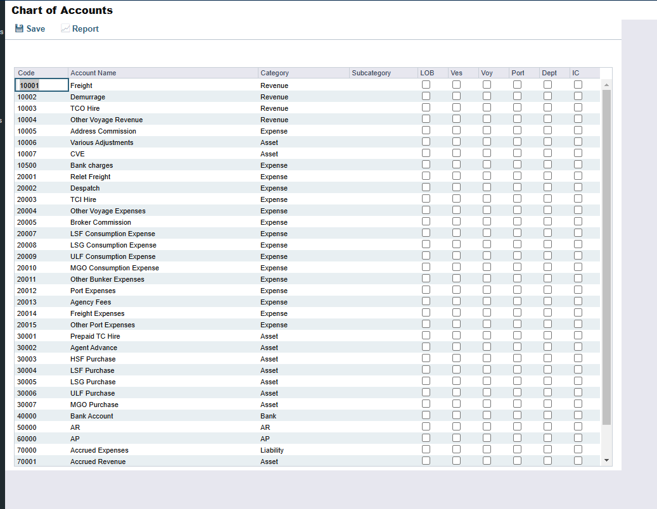
Task: Select the Liability category of Accrued Expenses
Action: tap(272, 450)
